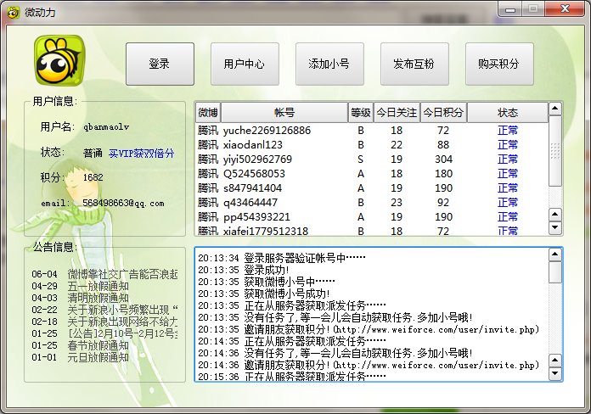Screen dimensions: 591x414
Task: Click log line 20:14:35 正在从服务器获取派发任务
Action: pos(292,341)
